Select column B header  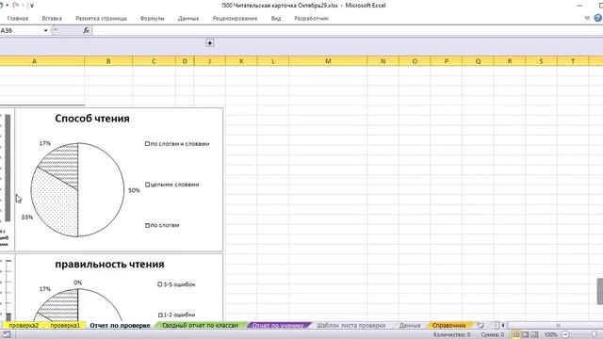108,61
